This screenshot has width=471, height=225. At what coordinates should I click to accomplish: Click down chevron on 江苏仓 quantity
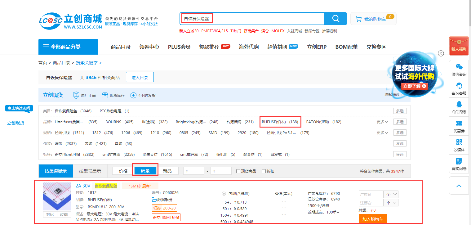point(395,203)
